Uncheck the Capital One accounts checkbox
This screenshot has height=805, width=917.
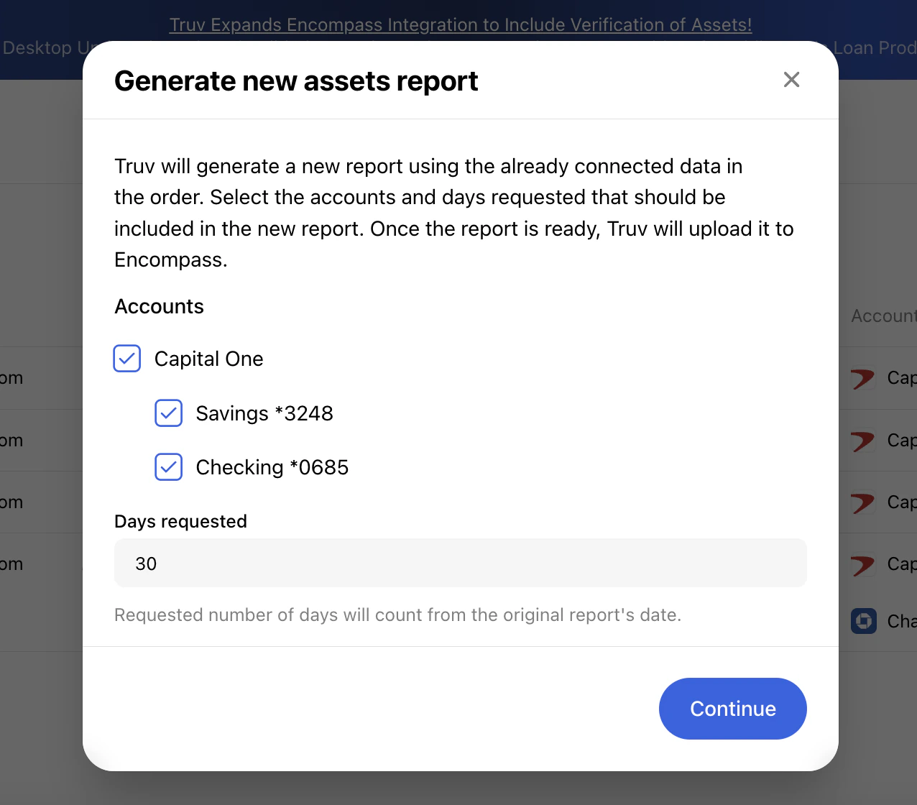pos(126,358)
